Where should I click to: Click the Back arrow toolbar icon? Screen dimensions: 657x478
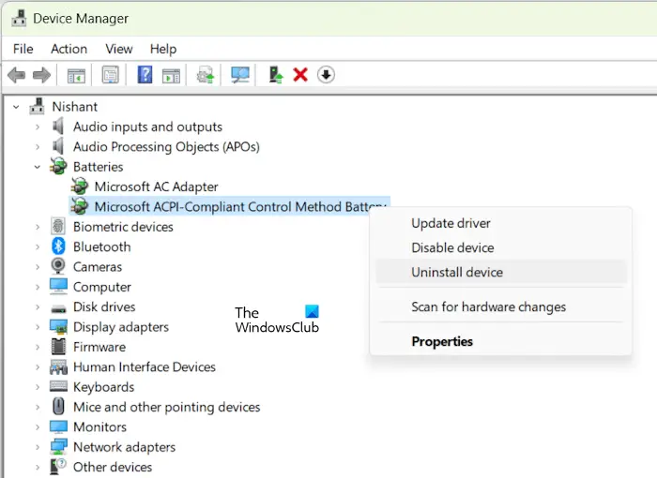[16, 75]
